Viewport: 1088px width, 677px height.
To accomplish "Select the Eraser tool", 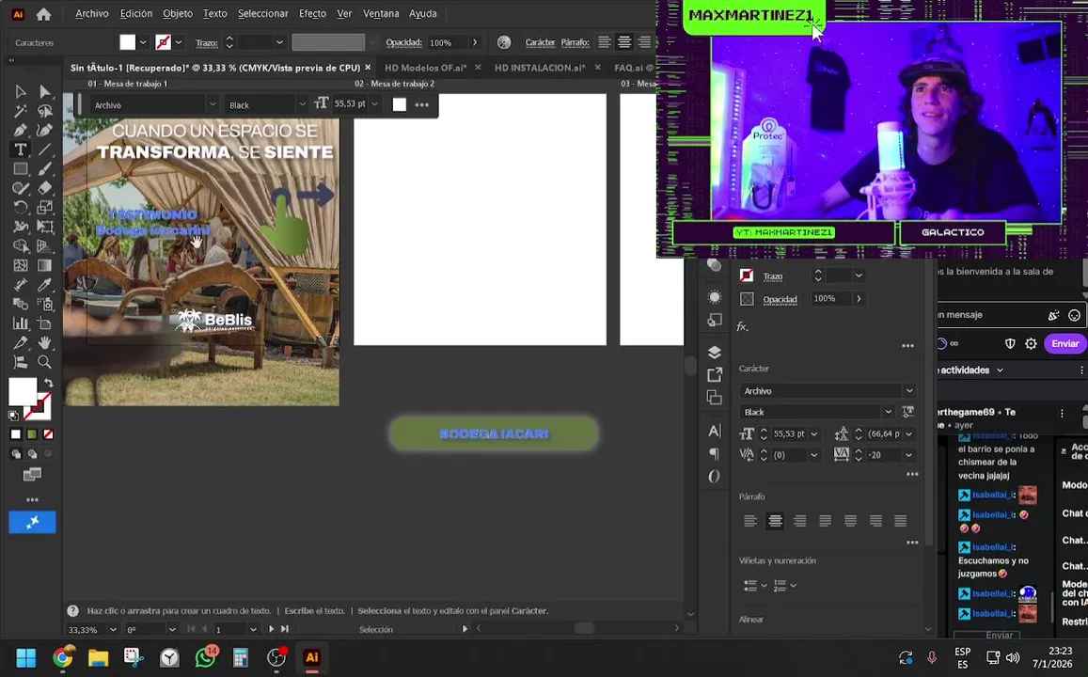I will 44,187.
